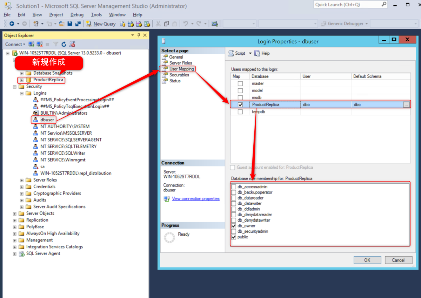The height and width of the screenshot is (298, 421).
Task: Open the File menu
Action: point(7,15)
